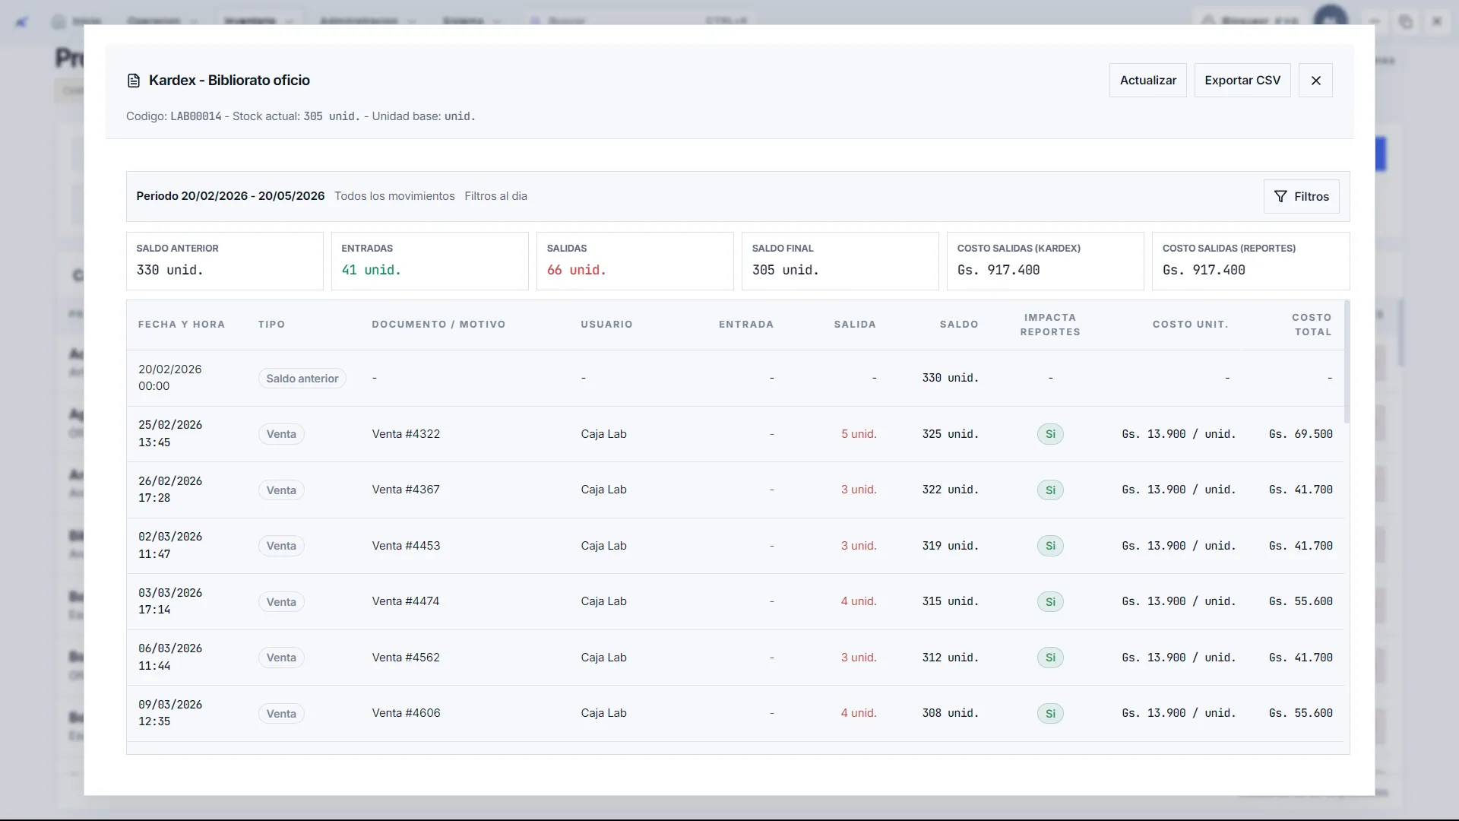
Task: Select the Saldo anterior tag
Action: pos(302,378)
